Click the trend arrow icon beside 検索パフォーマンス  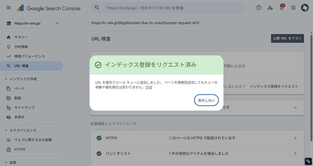(9, 56)
